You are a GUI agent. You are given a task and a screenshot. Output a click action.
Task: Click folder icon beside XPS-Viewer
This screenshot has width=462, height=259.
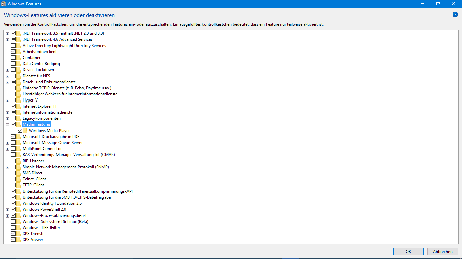(x=19, y=240)
